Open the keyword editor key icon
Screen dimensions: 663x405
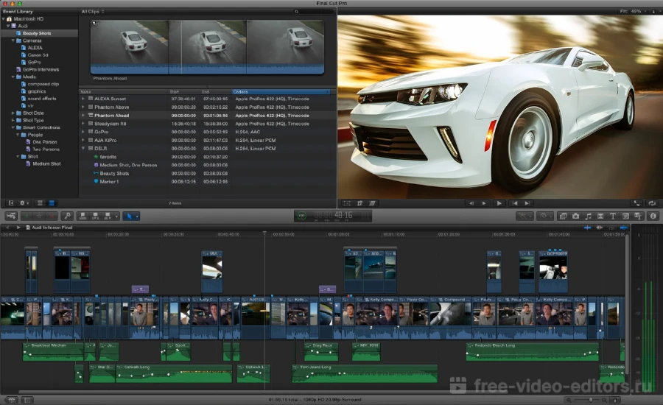67,216
